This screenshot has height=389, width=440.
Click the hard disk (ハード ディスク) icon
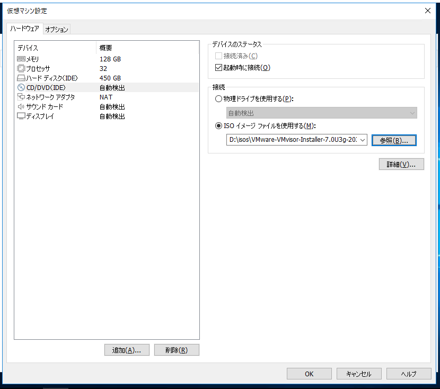tap(21, 78)
